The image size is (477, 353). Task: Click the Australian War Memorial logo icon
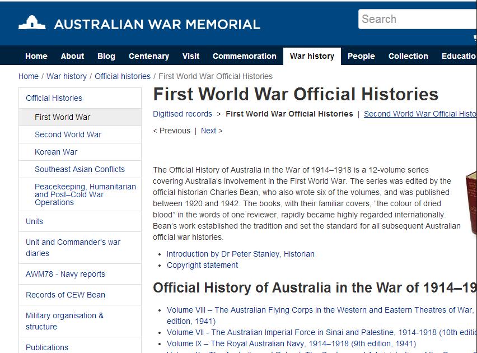point(32,22)
